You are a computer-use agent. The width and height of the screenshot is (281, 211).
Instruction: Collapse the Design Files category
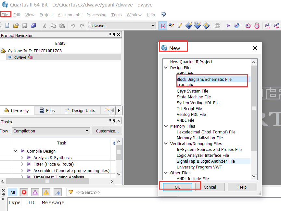coord(166,68)
